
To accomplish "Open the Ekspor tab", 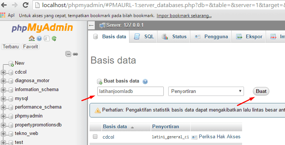I will point(249,36).
